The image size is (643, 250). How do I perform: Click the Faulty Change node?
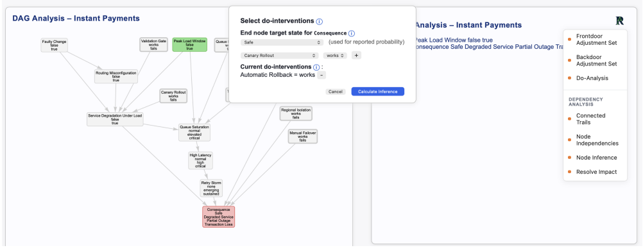tap(54, 45)
